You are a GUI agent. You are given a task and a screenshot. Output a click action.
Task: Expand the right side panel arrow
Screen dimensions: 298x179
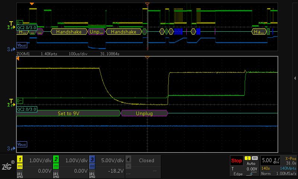point(295,78)
